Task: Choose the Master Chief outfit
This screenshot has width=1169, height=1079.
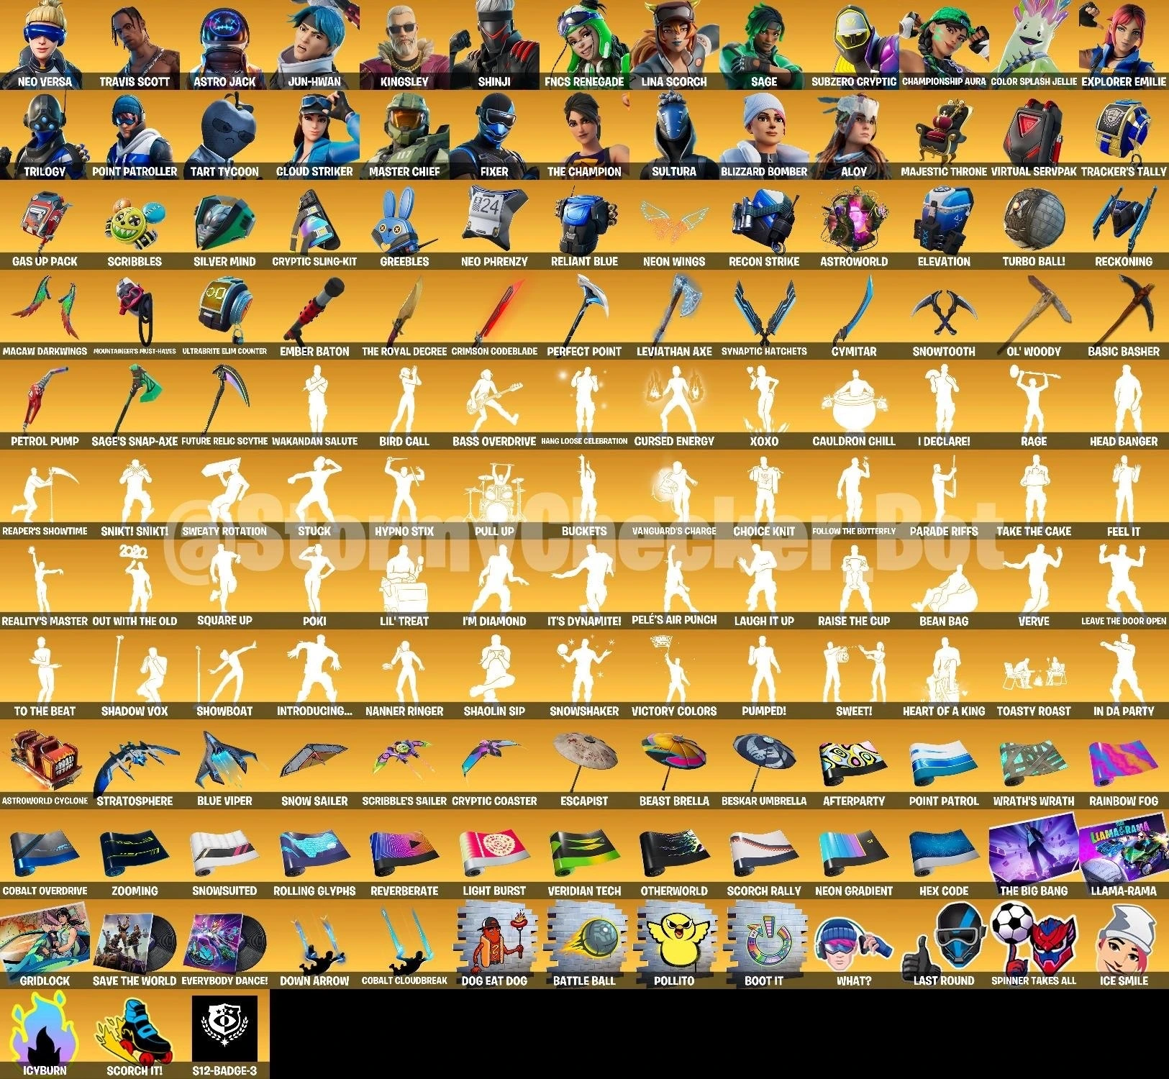Action: 404,135
